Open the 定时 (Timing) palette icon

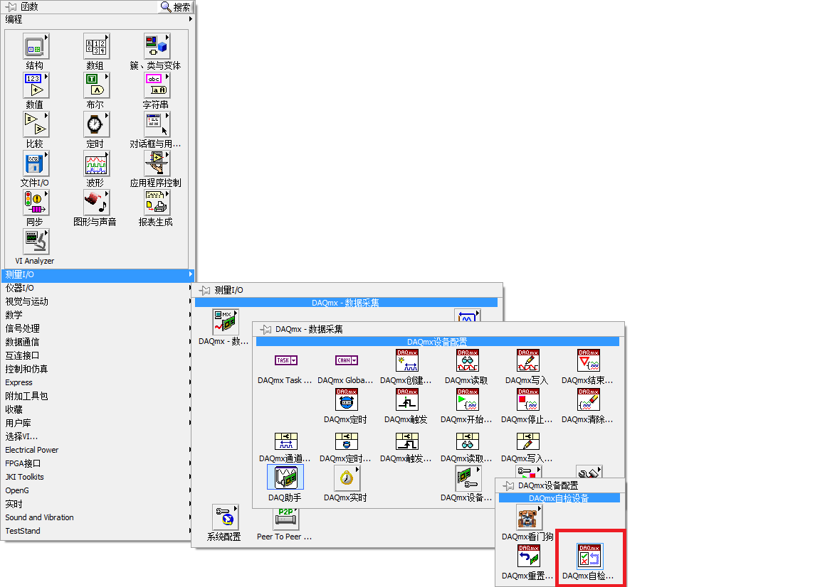click(96, 125)
